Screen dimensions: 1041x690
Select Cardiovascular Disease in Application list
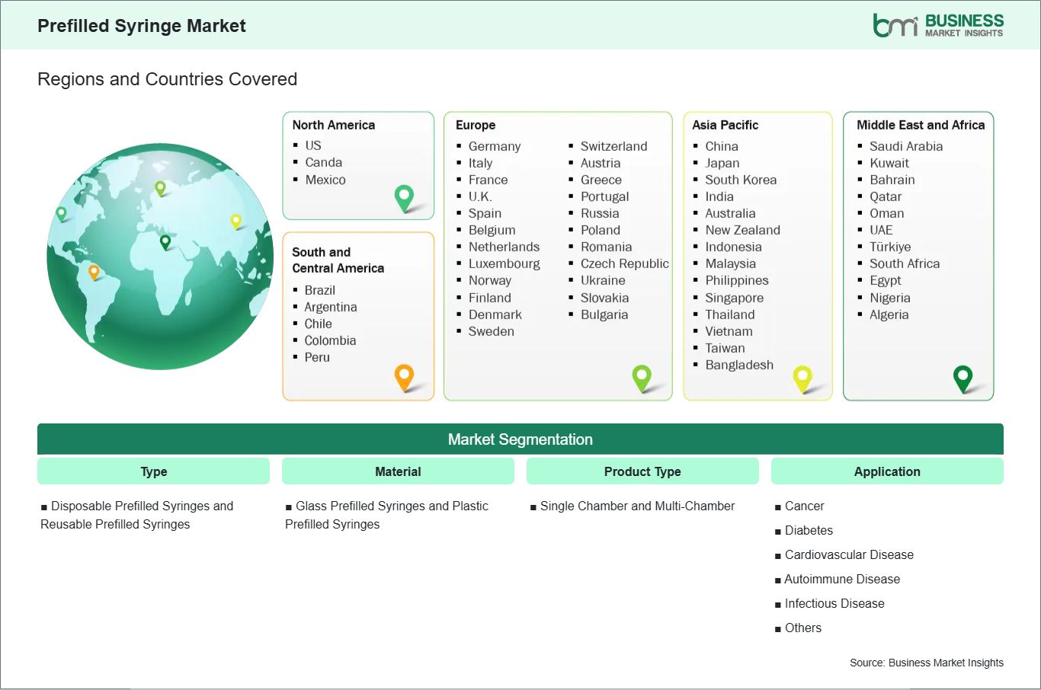coord(848,554)
